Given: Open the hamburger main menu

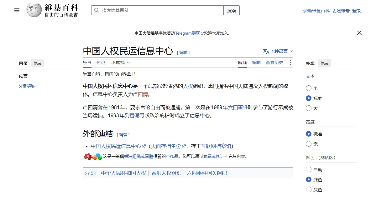Looking at the screenshot, I should tap(17, 10).
